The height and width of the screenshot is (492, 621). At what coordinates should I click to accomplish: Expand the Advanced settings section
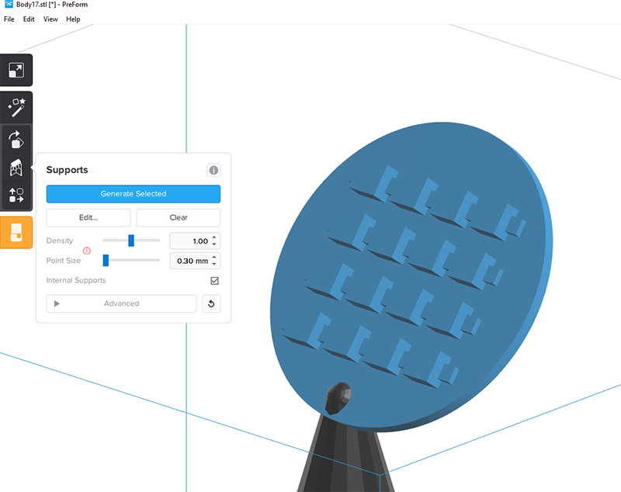coord(122,303)
